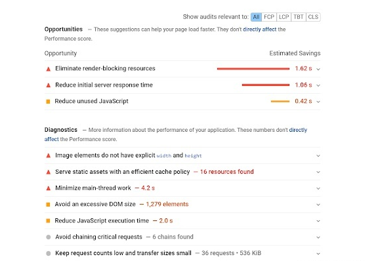Select the All audits filter
This screenshot has width=380, height=261.
[x=256, y=17]
